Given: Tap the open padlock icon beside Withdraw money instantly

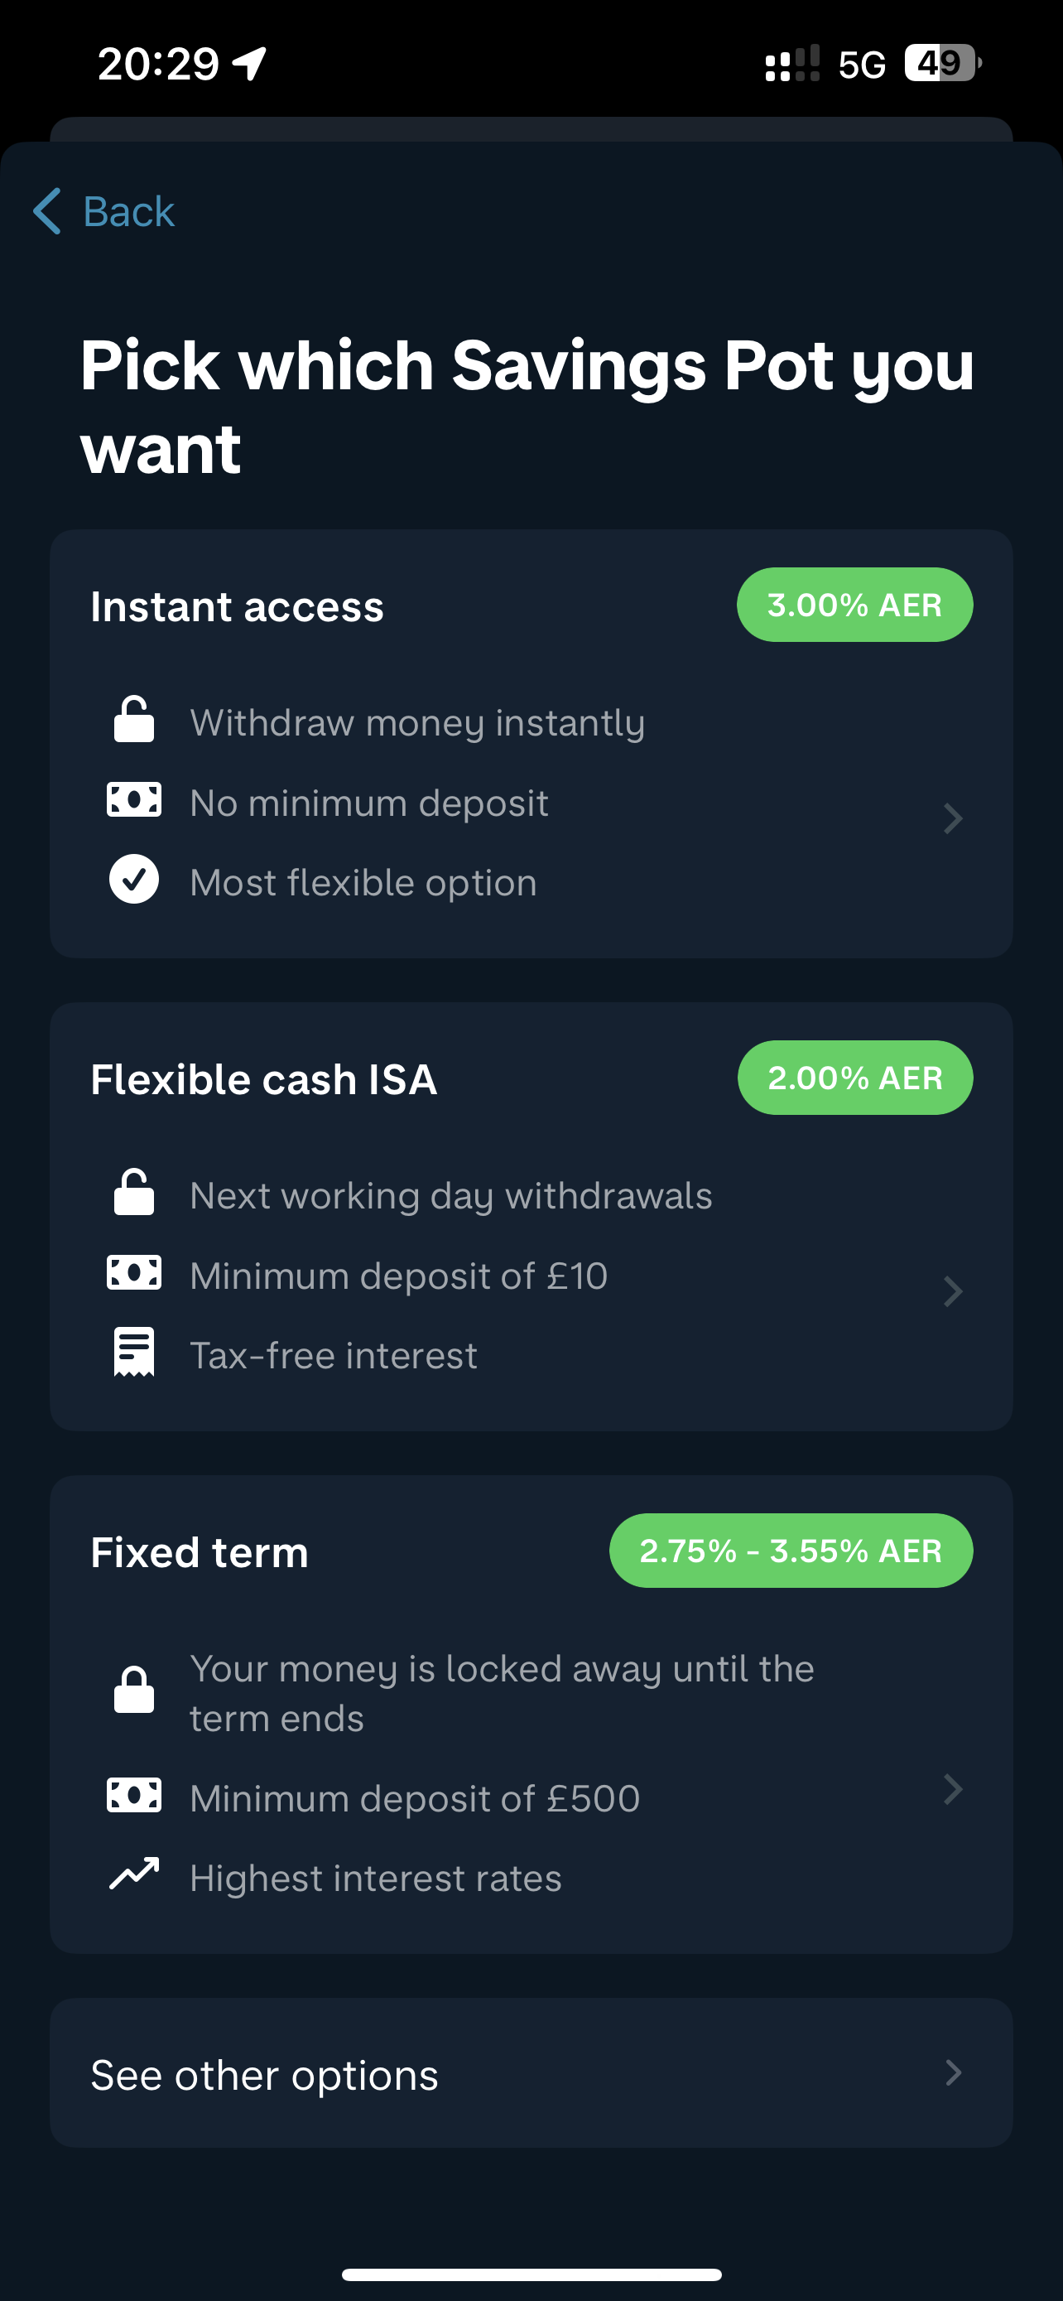Looking at the screenshot, I should coord(134,720).
